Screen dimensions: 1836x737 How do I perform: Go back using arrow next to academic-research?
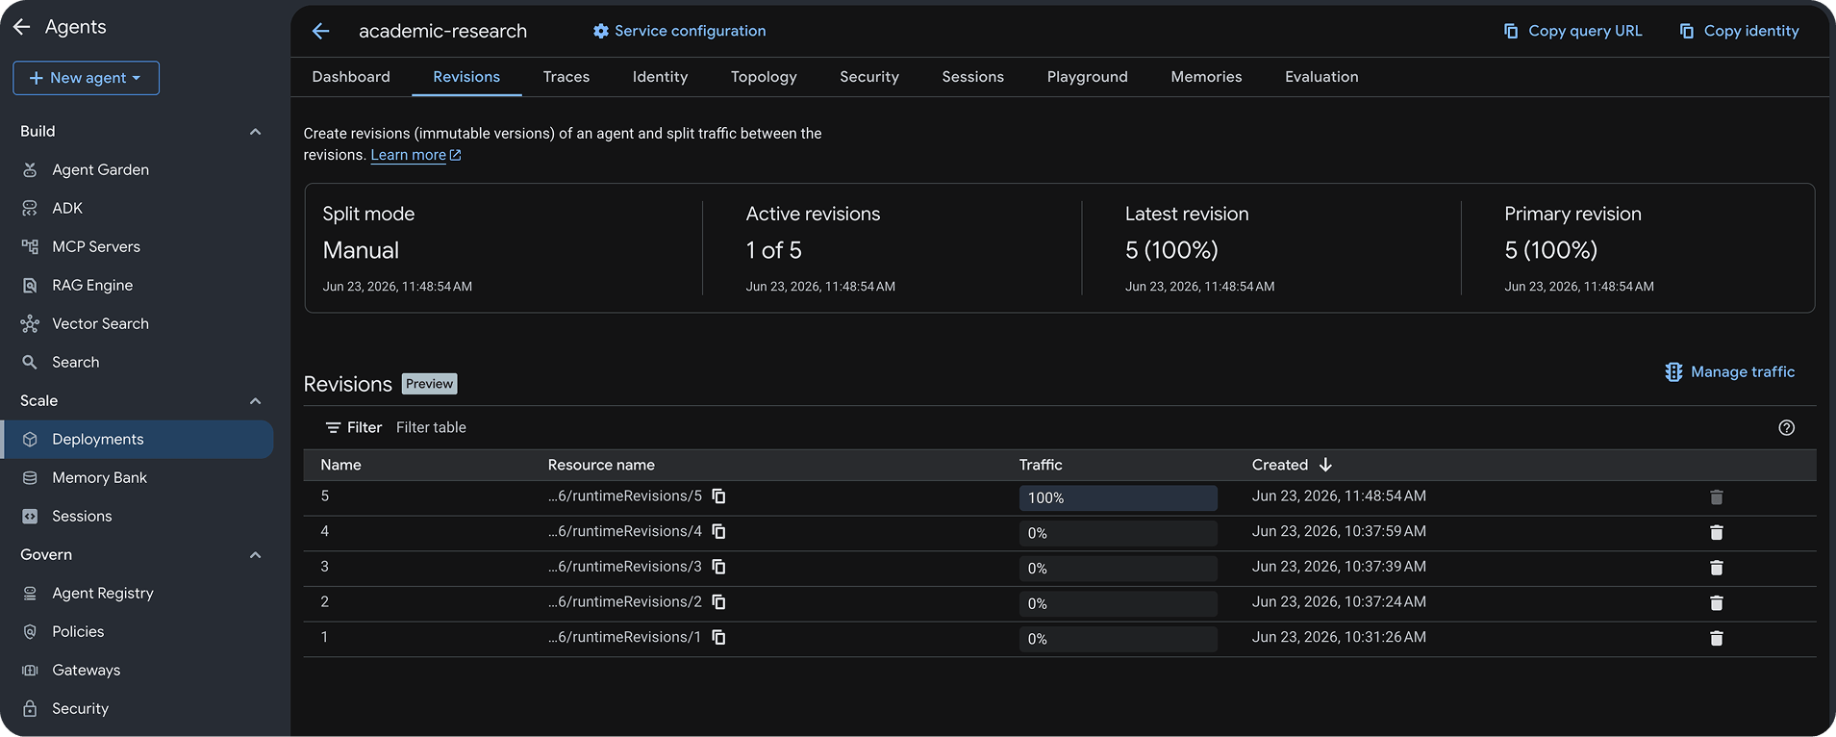pyautogui.click(x=321, y=31)
